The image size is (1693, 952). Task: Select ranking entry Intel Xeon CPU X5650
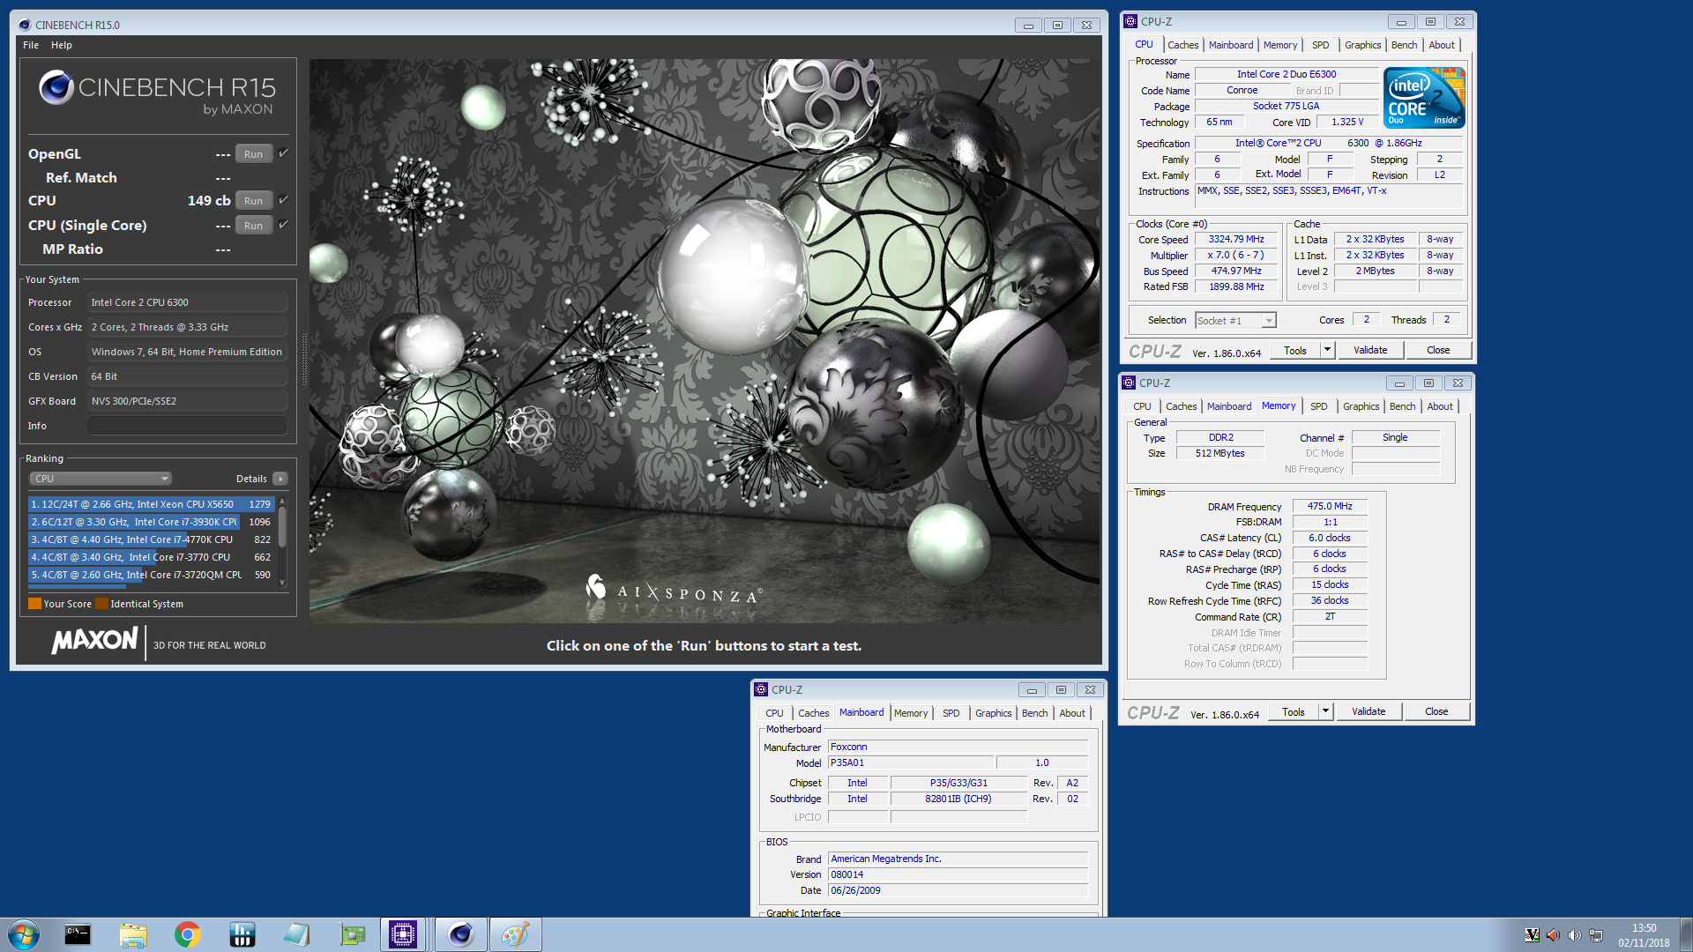[152, 504]
